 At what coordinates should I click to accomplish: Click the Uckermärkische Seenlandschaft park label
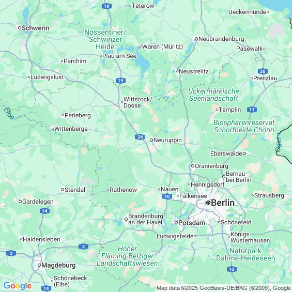(x=213, y=95)
